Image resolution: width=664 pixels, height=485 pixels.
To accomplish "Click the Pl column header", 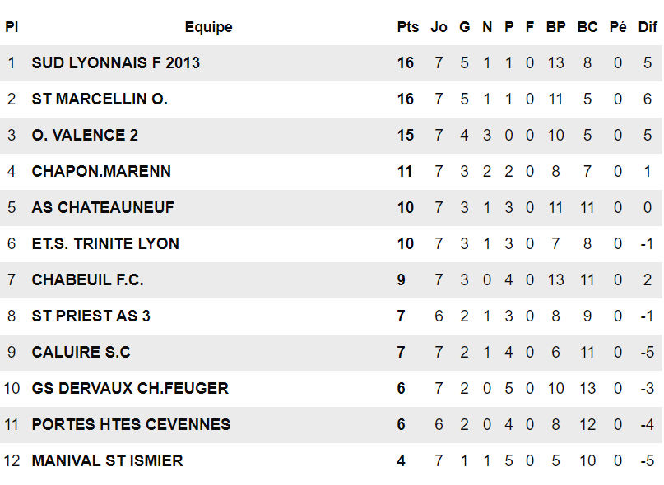I will pos(12,27).
